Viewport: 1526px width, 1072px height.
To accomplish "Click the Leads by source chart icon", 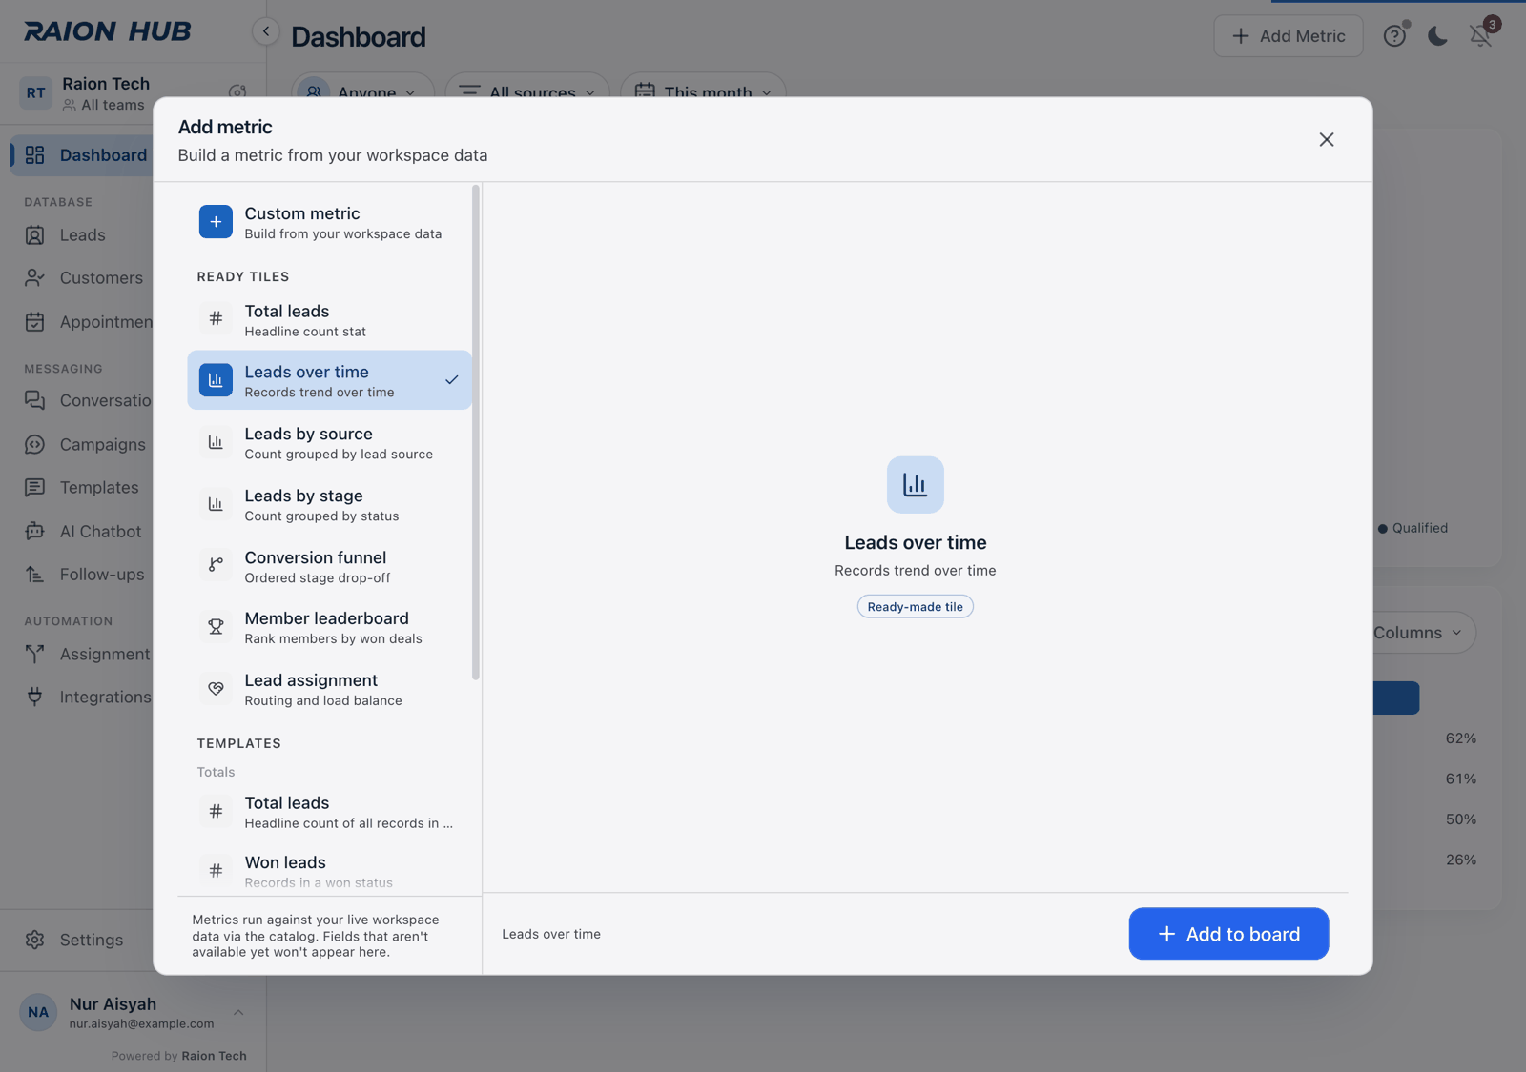I will point(216,442).
